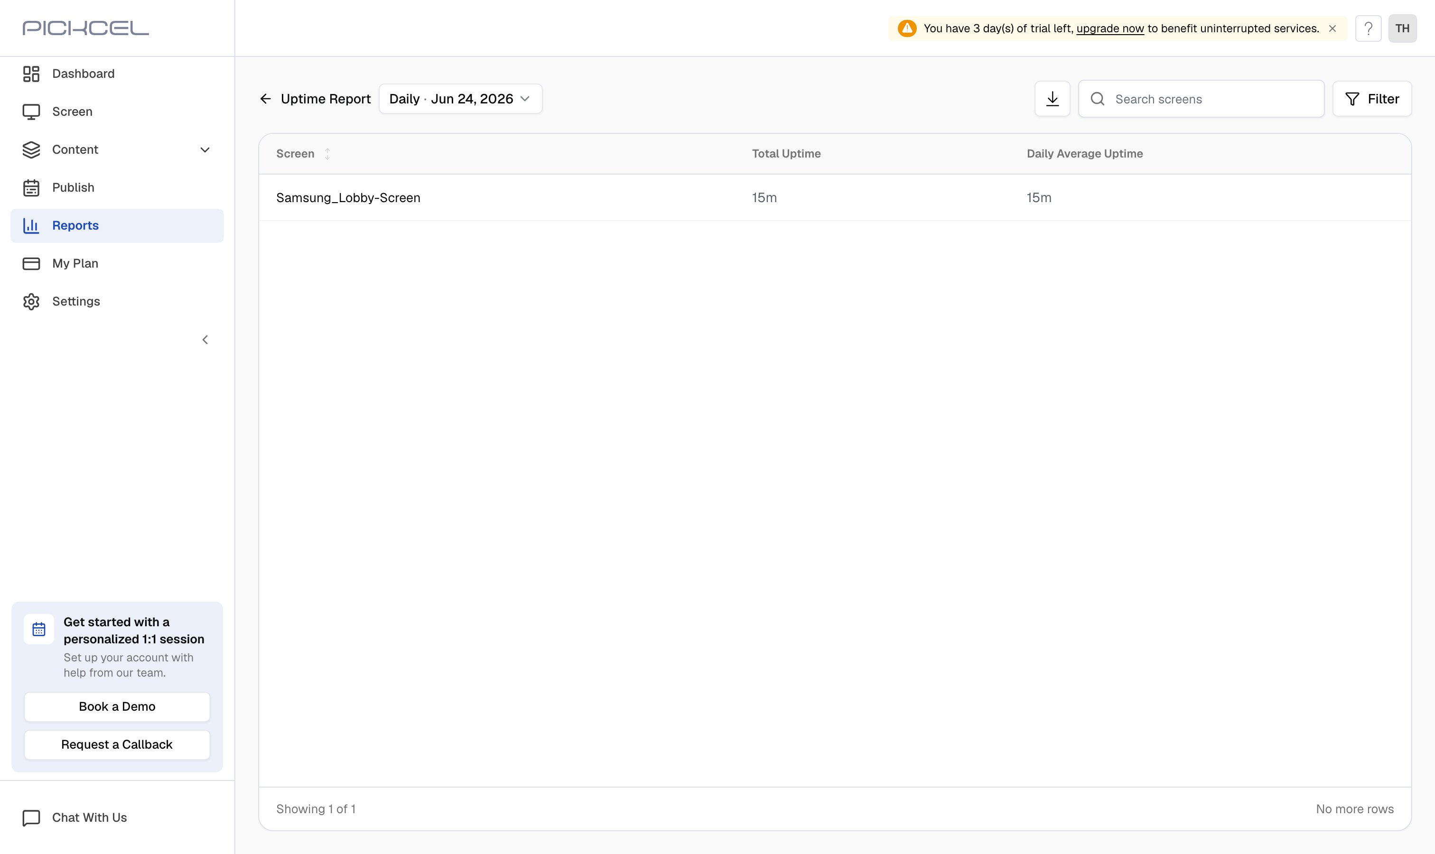The height and width of the screenshot is (854, 1435).
Task: Dismiss the trial warning banner
Action: point(1332,28)
